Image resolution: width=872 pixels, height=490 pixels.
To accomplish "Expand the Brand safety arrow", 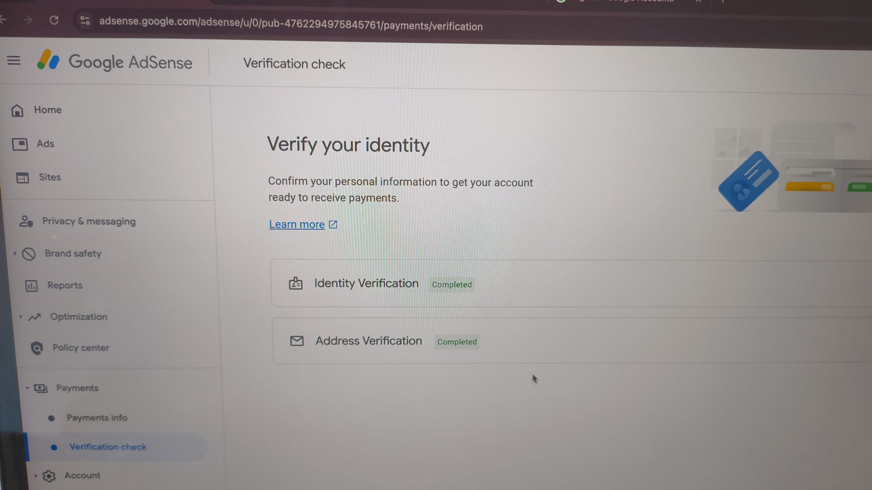I will click(x=15, y=254).
